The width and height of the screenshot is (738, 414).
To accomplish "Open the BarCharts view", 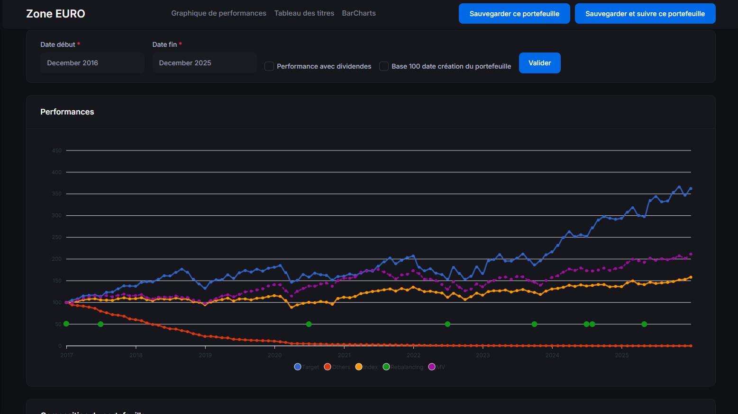I will tap(359, 13).
